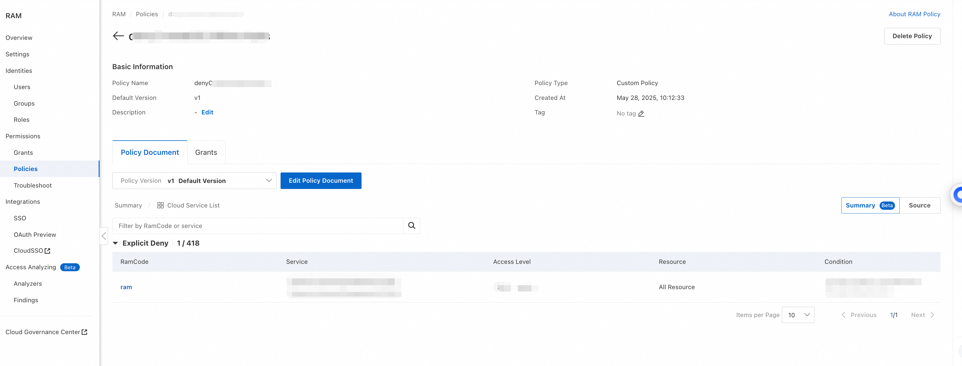Open the ram RamCode link
This screenshot has height=366, width=962.
[x=126, y=287]
